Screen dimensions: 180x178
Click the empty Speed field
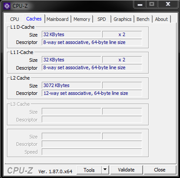tap(92, 152)
